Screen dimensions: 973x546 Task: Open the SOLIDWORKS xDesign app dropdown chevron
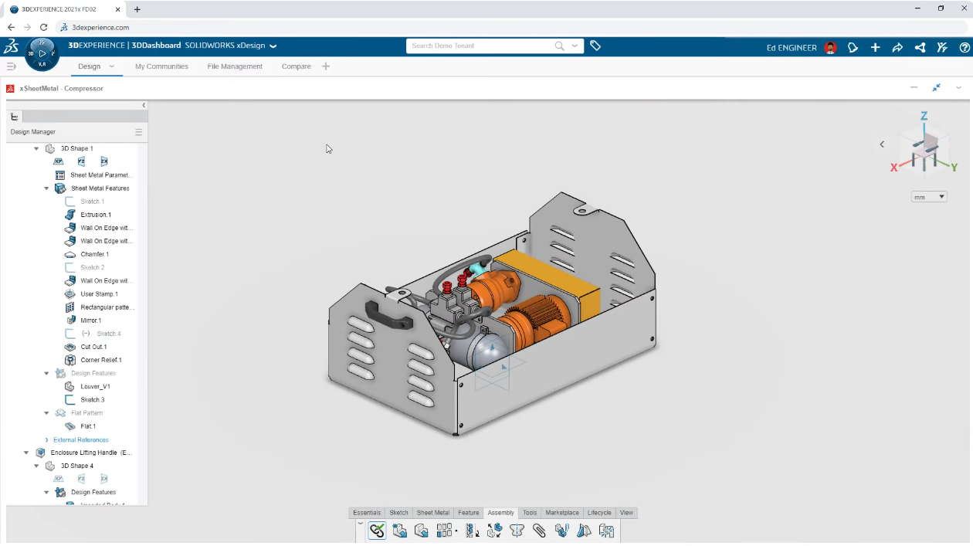click(x=273, y=46)
